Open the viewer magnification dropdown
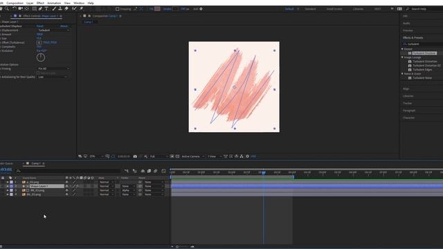 coord(96,156)
